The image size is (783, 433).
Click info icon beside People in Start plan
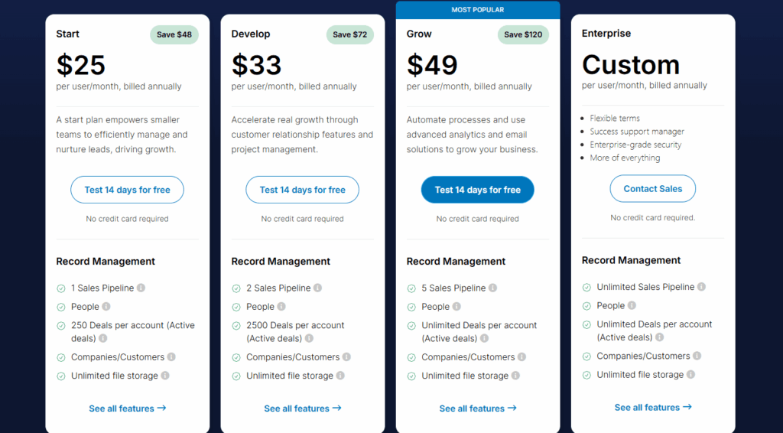[106, 307]
